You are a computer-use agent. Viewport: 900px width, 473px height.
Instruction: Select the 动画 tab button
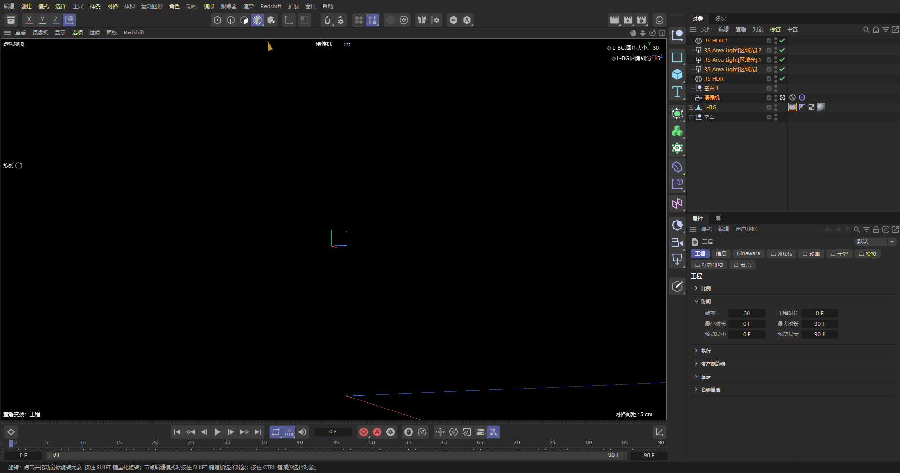pyautogui.click(x=811, y=254)
